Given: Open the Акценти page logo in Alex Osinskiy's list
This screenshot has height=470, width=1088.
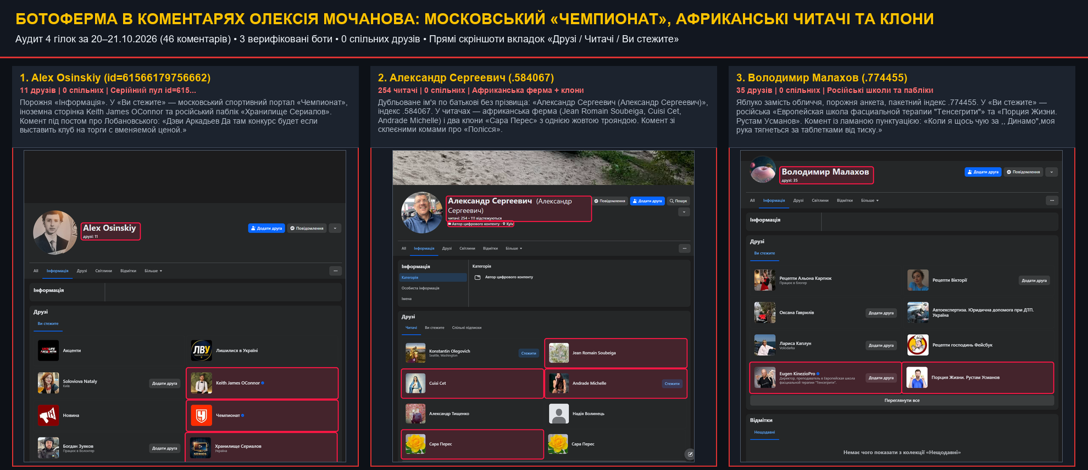Looking at the screenshot, I should click(x=48, y=351).
